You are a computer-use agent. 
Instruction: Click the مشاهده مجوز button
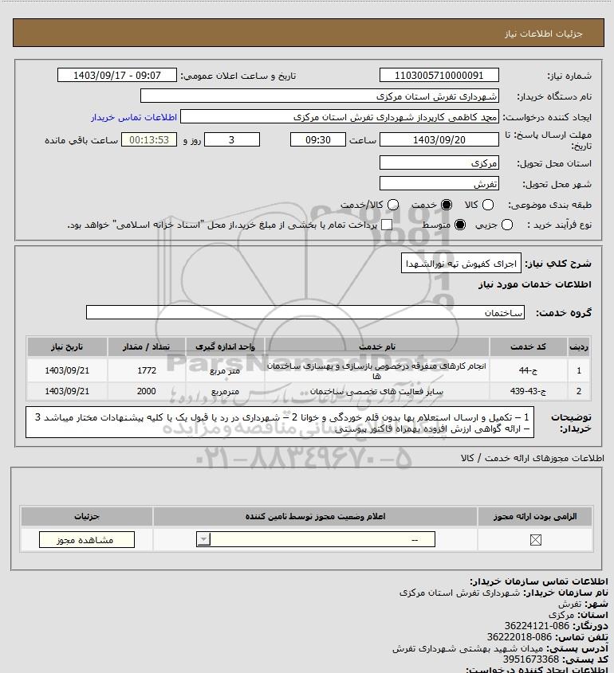[x=86, y=539]
